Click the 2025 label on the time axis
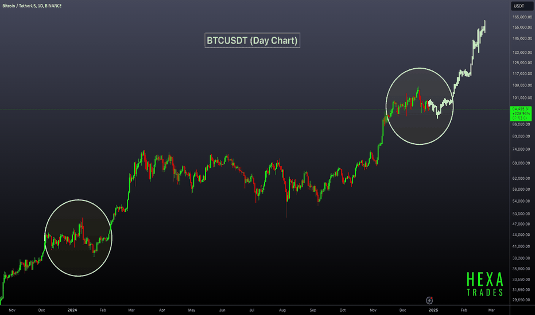Image resolution: width=535 pixels, height=315 pixels. (x=433, y=310)
